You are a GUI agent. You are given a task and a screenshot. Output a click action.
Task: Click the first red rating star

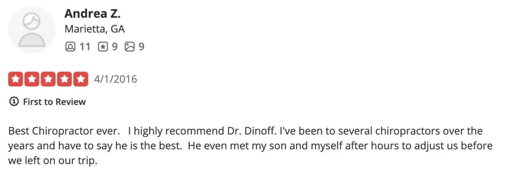point(16,79)
